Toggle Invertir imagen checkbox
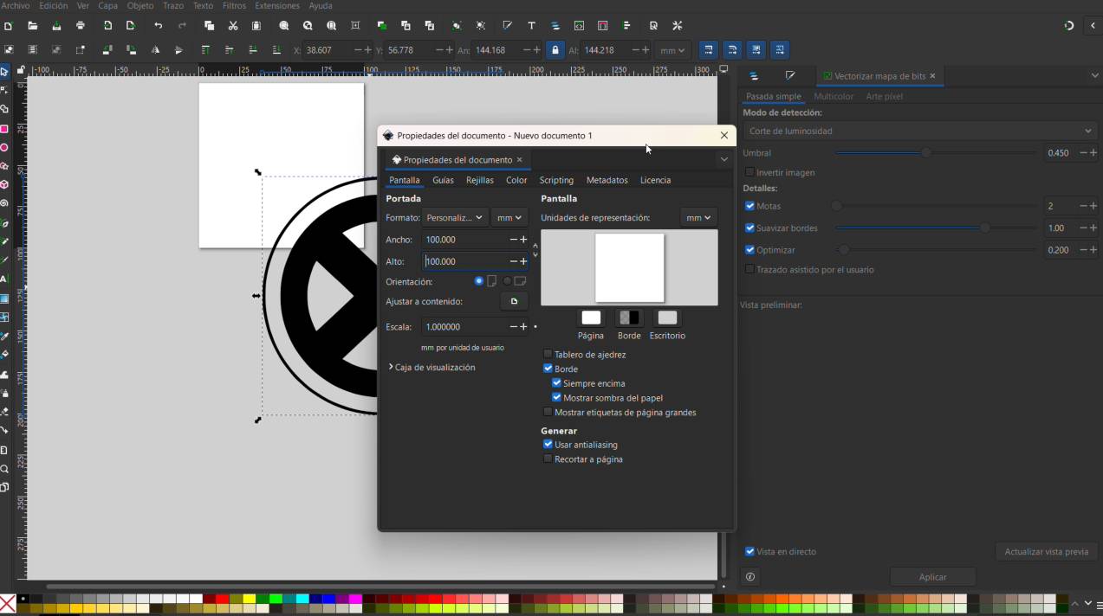Image resolution: width=1103 pixels, height=616 pixels. [x=750, y=172]
